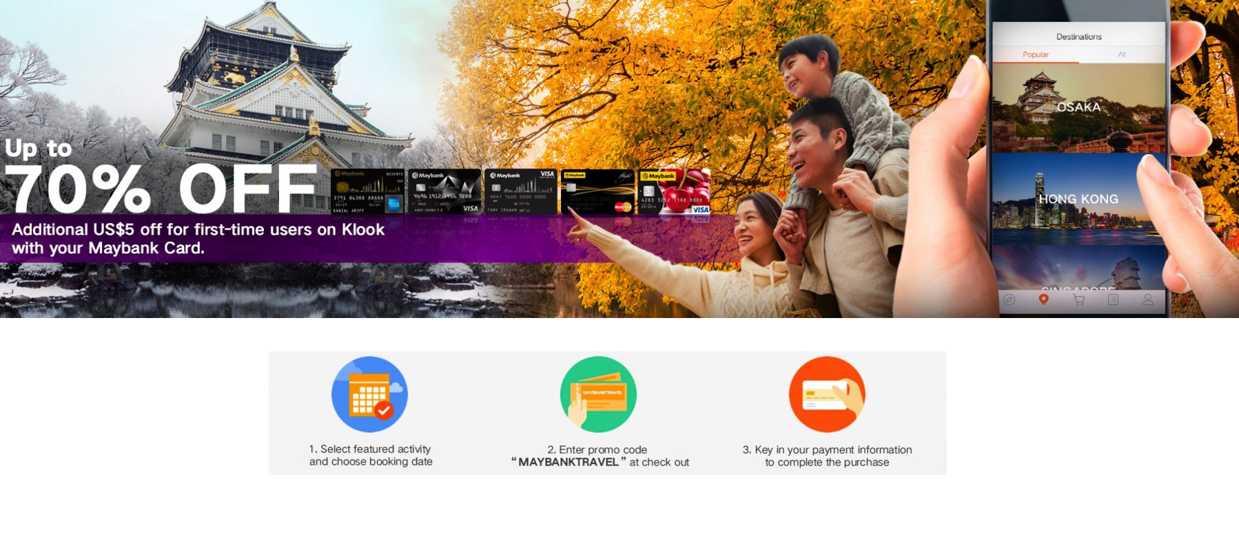Switch to the All tab on phone
This screenshot has height=539, width=1239.
(1122, 54)
